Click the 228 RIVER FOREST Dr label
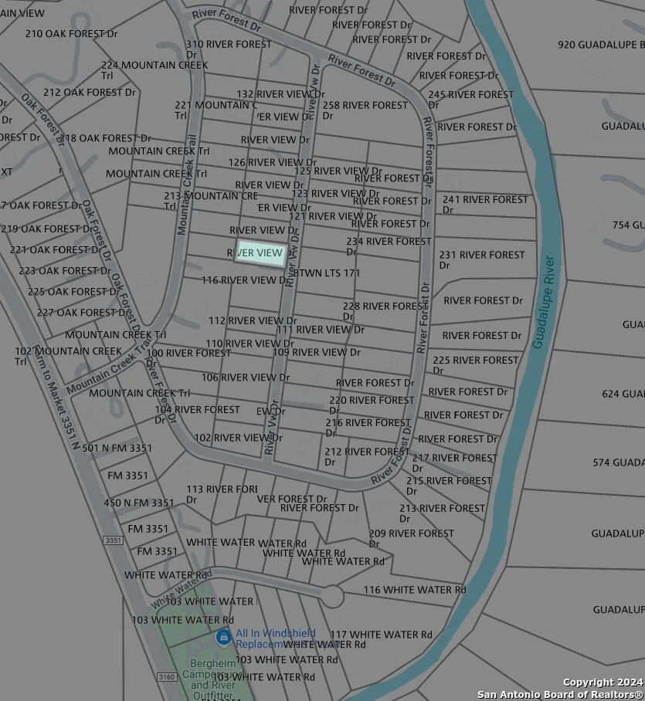The height and width of the screenshot is (701, 645). (385, 311)
